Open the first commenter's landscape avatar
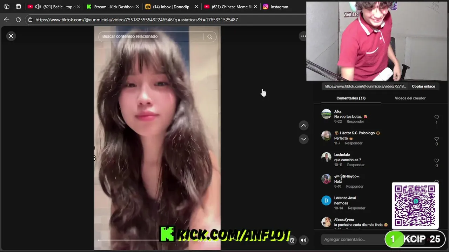 tap(326, 114)
